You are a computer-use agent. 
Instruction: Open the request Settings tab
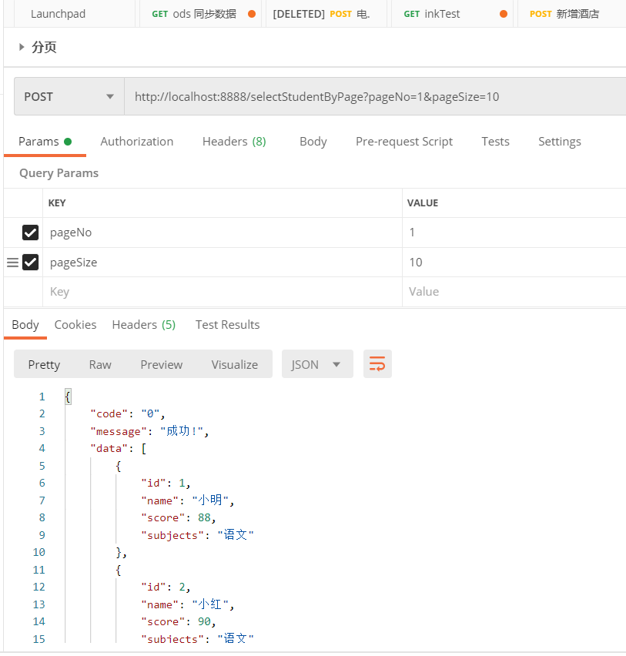click(560, 142)
